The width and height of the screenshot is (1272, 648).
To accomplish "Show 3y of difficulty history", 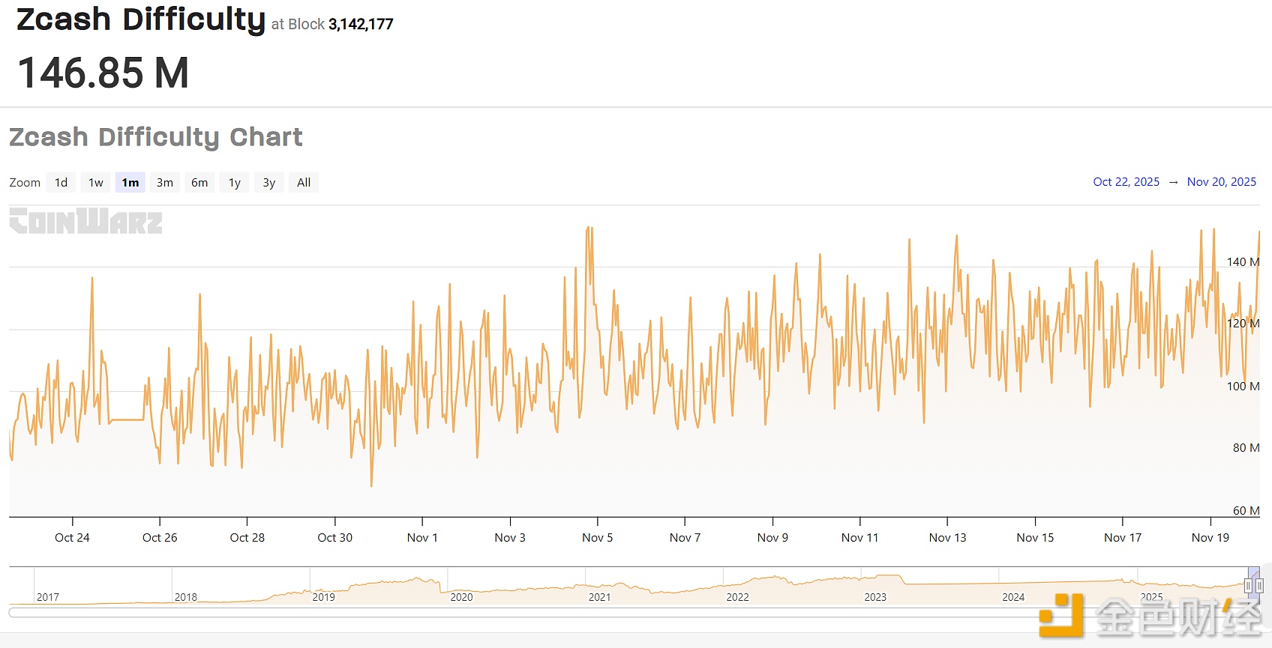I will (x=269, y=183).
